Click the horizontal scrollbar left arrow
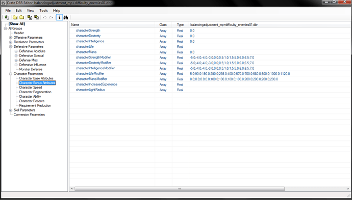This screenshot has height=200, width=352. [72, 189]
